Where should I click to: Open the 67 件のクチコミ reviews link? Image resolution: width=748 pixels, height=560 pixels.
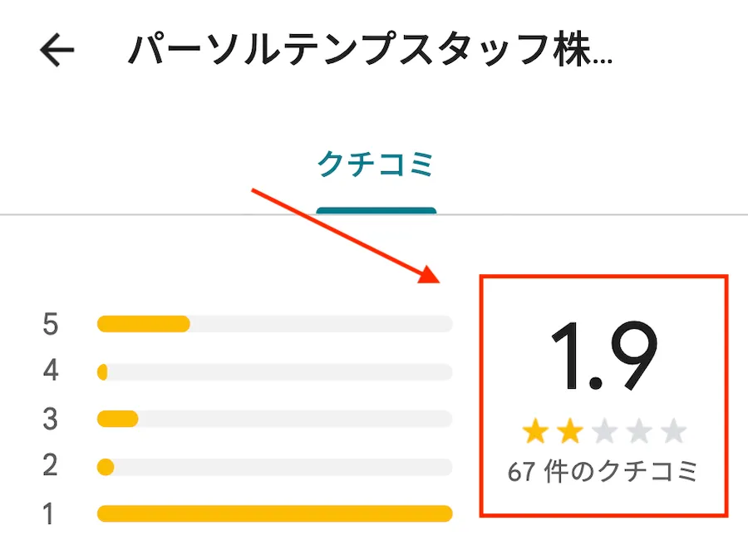pyautogui.click(x=605, y=469)
